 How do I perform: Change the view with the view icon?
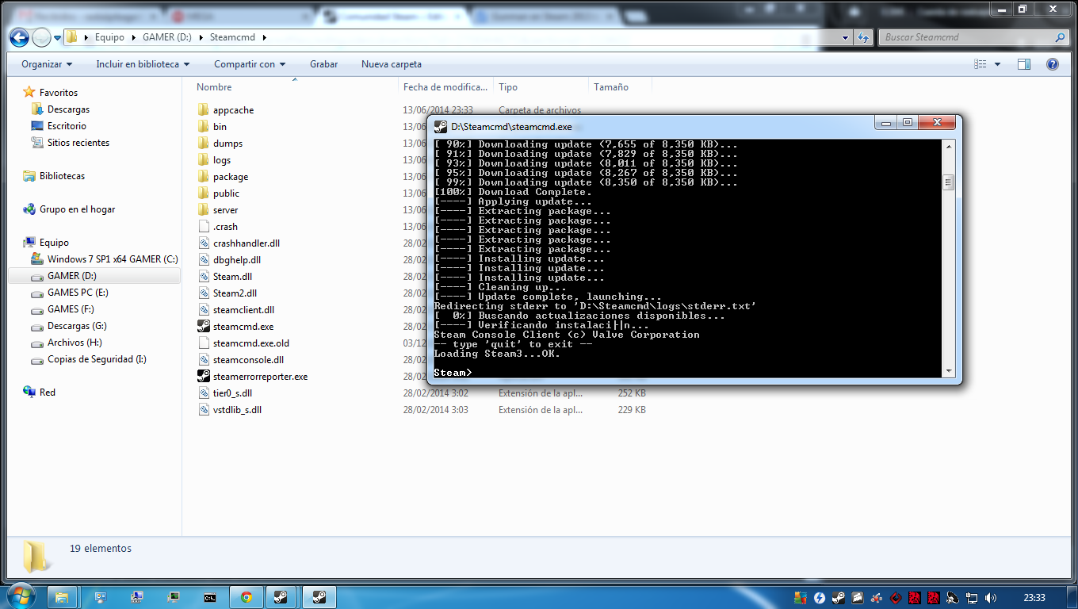[981, 64]
